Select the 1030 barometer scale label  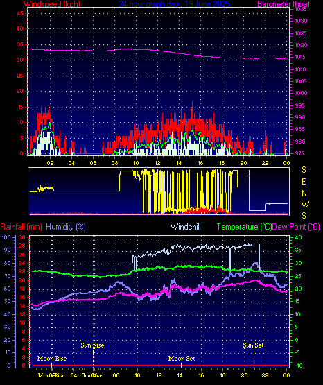pyautogui.click(x=301, y=21)
